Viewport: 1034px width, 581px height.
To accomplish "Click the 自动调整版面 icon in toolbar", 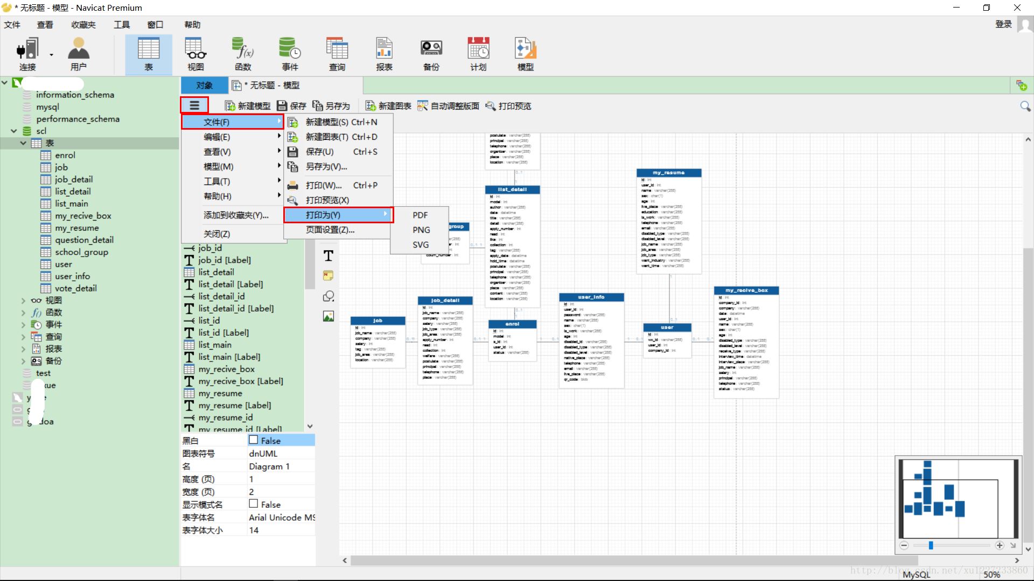I will point(420,105).
